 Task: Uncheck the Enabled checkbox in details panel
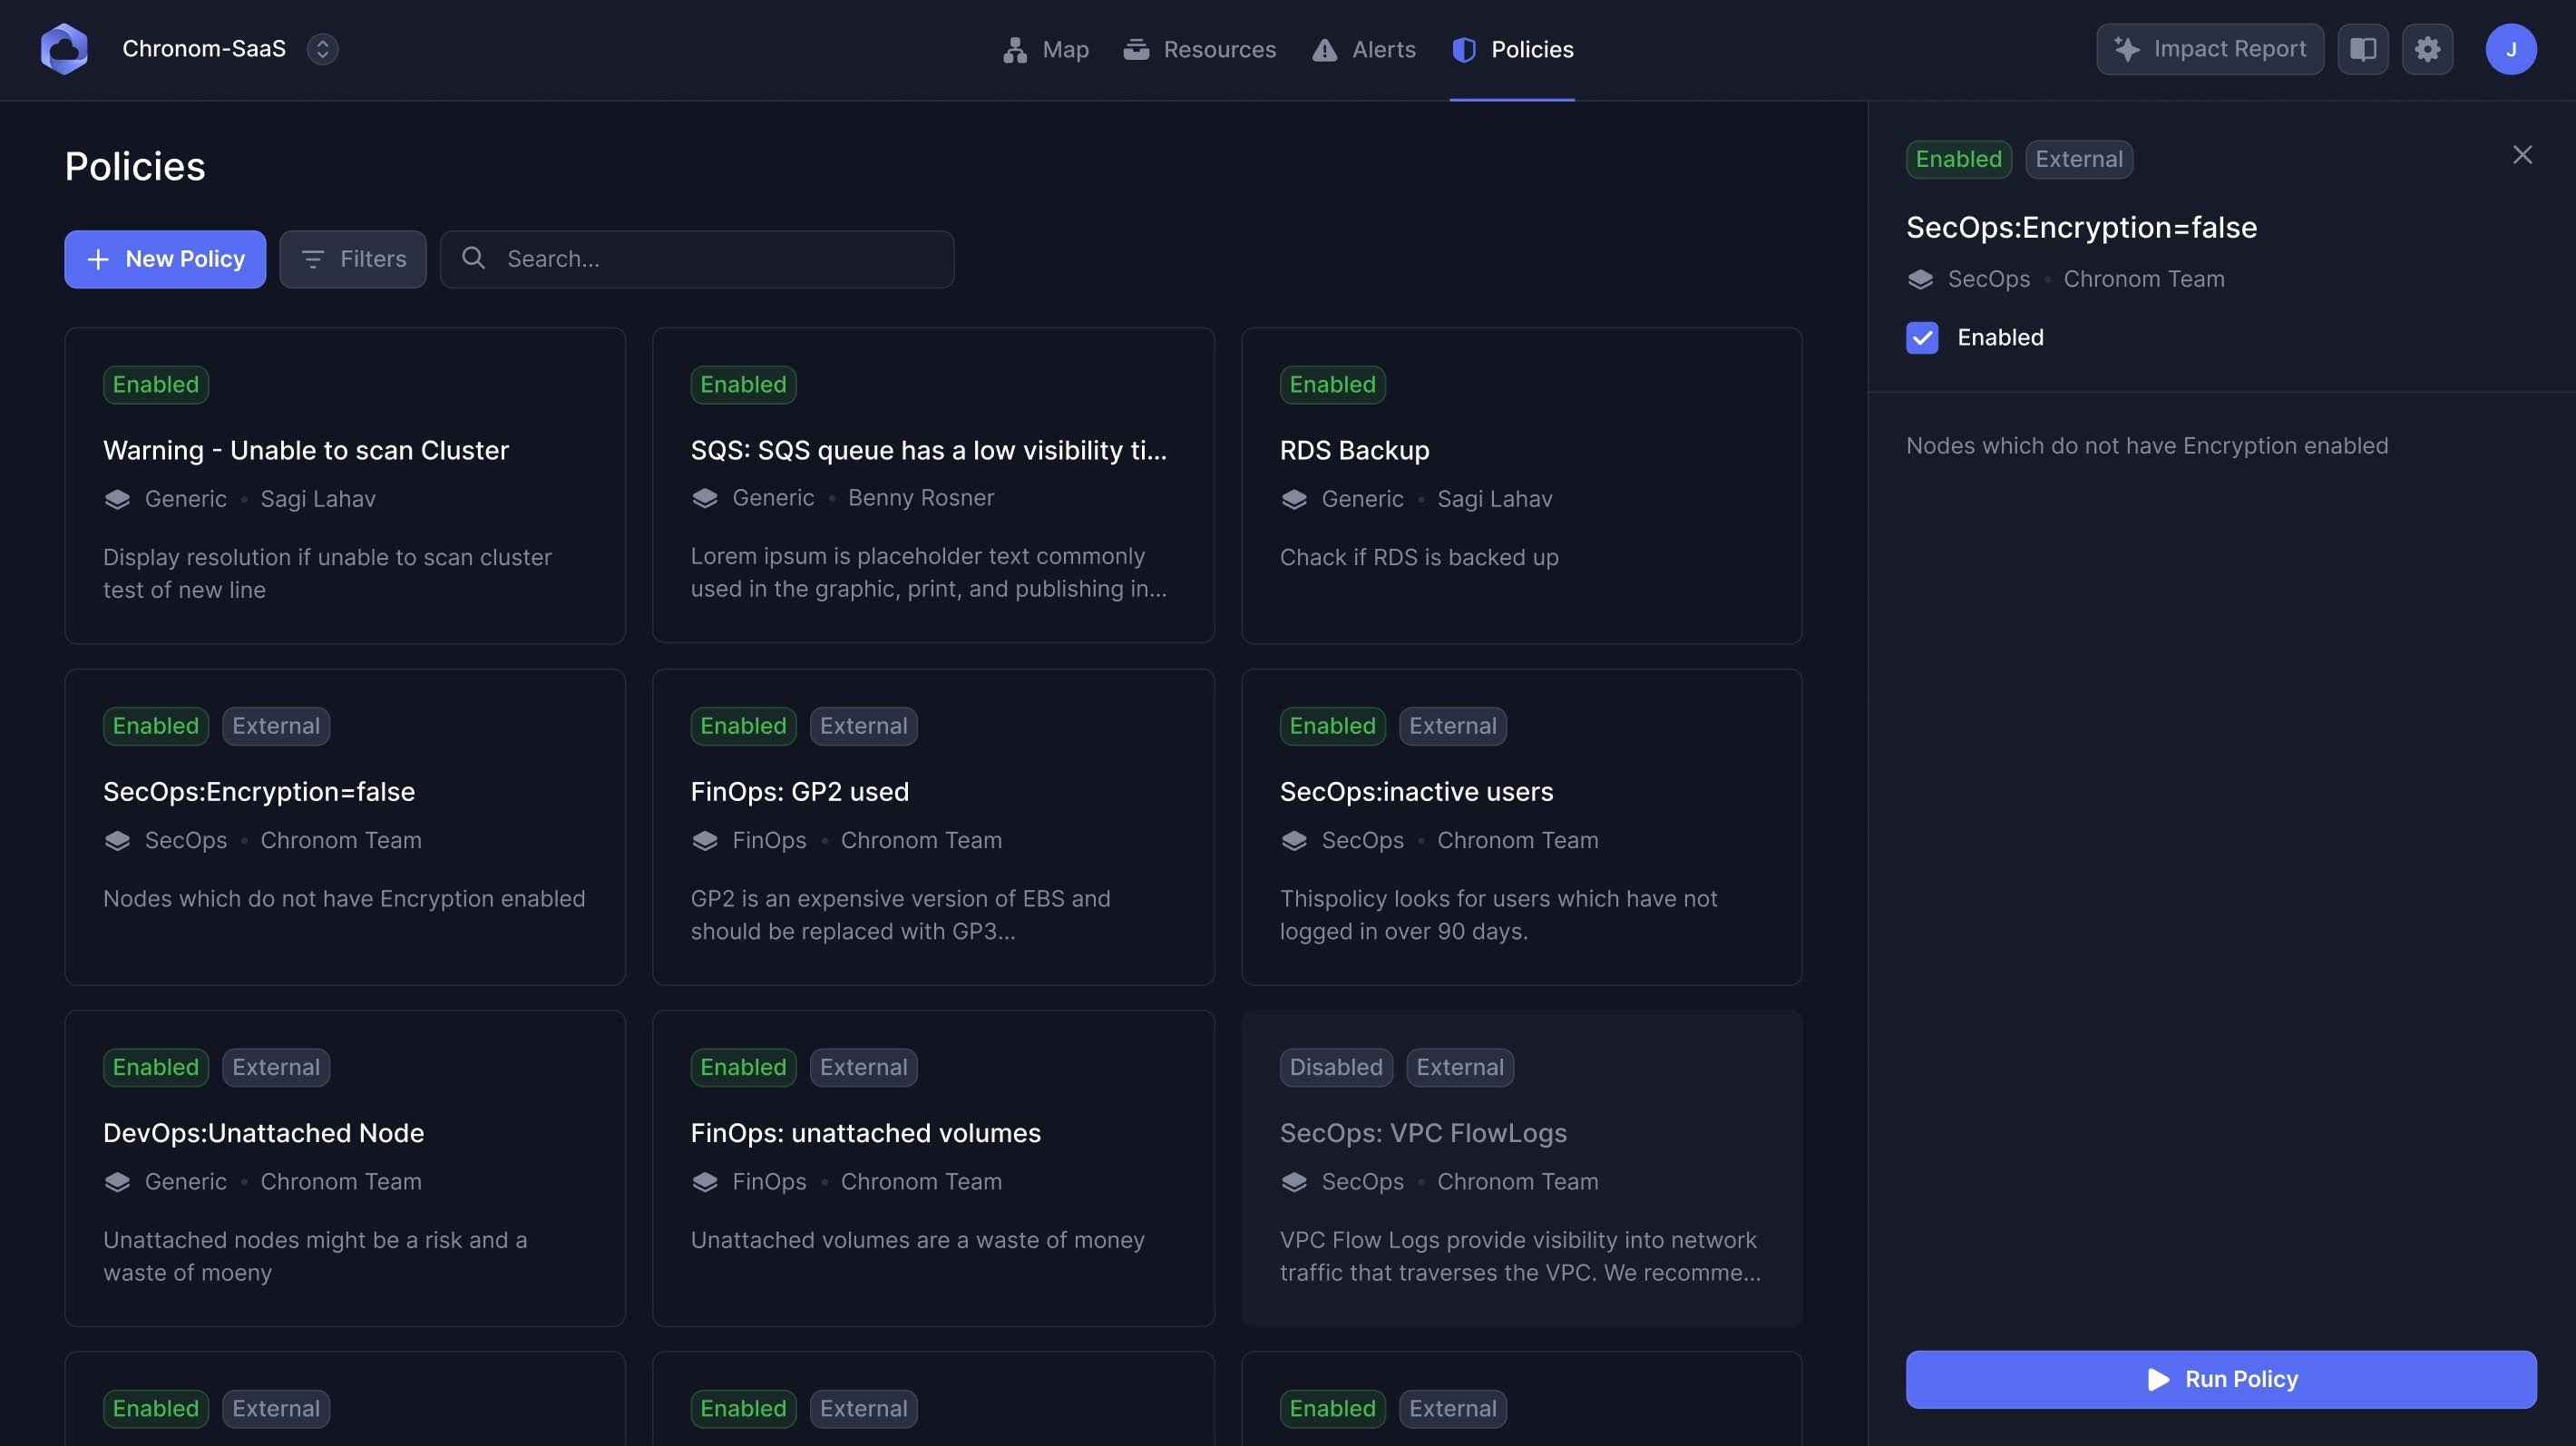click(x=1922, y=338)
